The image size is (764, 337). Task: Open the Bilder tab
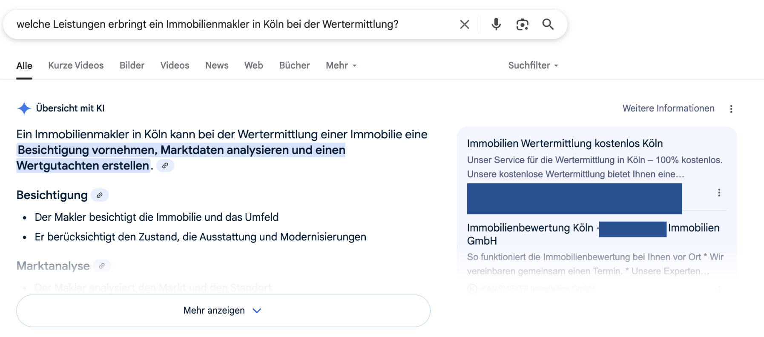132,66
